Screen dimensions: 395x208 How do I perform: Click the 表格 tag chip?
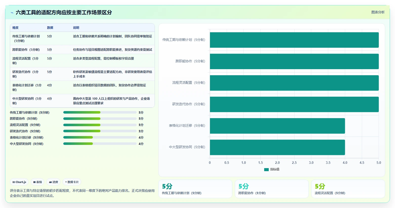tap(37, 182)
